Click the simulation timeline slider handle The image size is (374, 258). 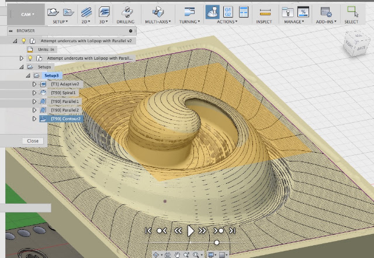point(217,243)
